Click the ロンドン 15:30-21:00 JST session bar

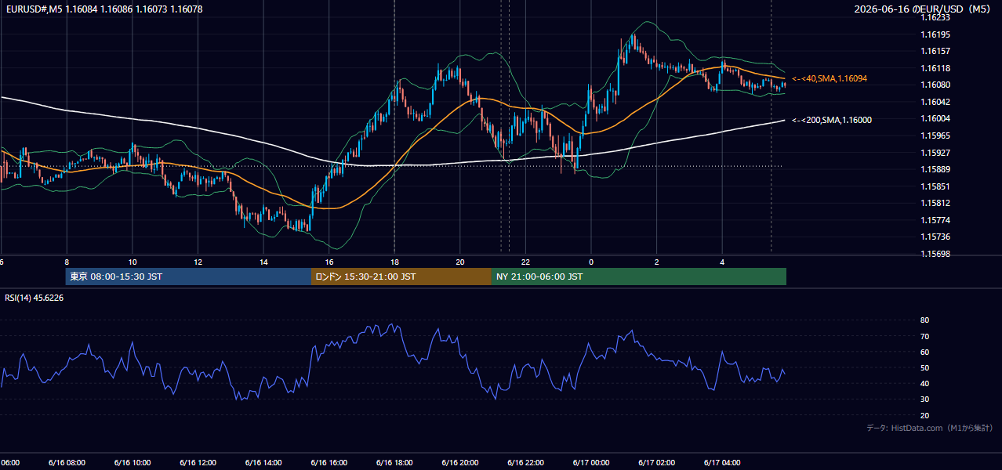coord(401,277)
